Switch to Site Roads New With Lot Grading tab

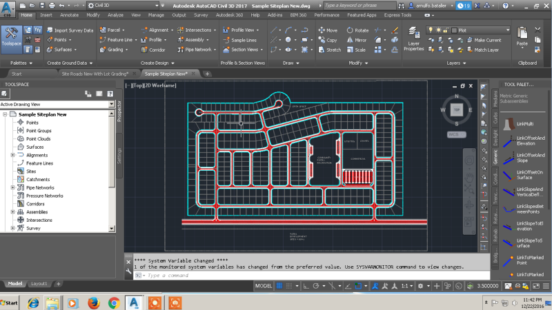pyautogui.click(x=95, y=74)
